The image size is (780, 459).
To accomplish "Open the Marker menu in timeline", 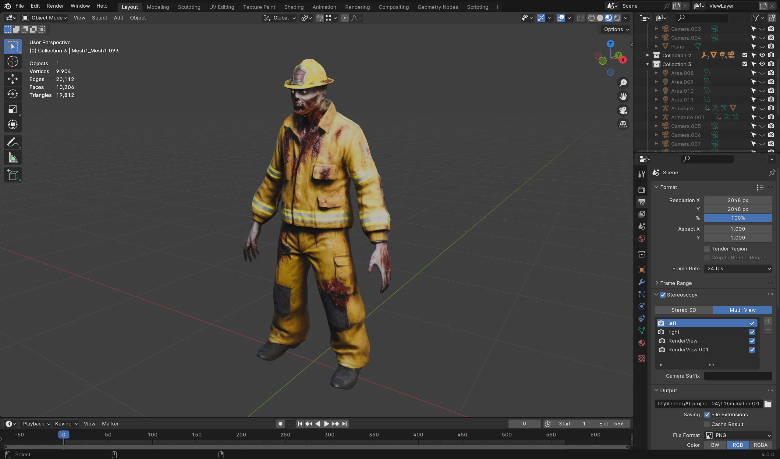I will [x=110, y=424].
